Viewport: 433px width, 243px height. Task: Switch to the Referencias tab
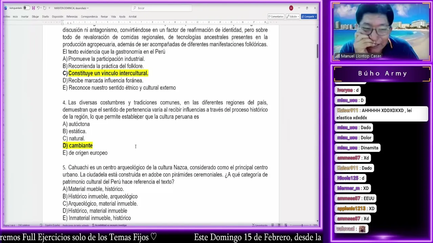click(72, 17)
